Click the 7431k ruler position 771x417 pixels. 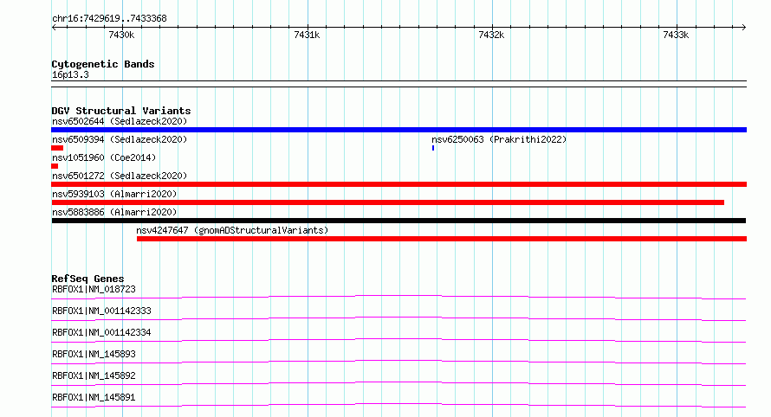tap(307, 35)
